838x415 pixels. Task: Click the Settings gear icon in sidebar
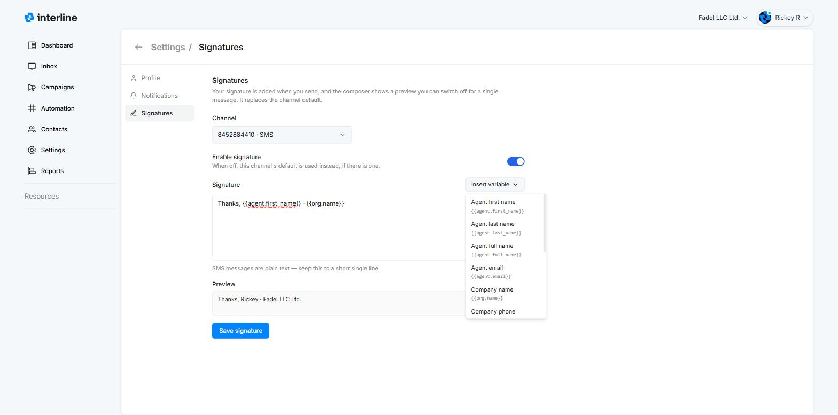[32, 150]
